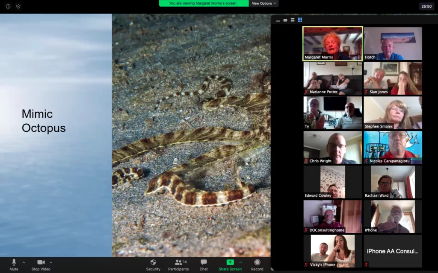Click the 25:50 meeting timer
This screenshot has width=438, height=273.
coord(426,6)
